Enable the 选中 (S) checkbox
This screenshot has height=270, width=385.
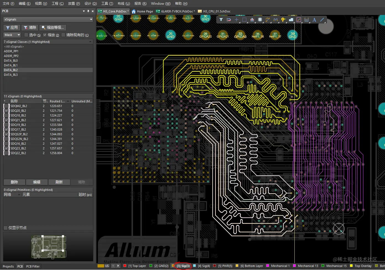[26, 35]
